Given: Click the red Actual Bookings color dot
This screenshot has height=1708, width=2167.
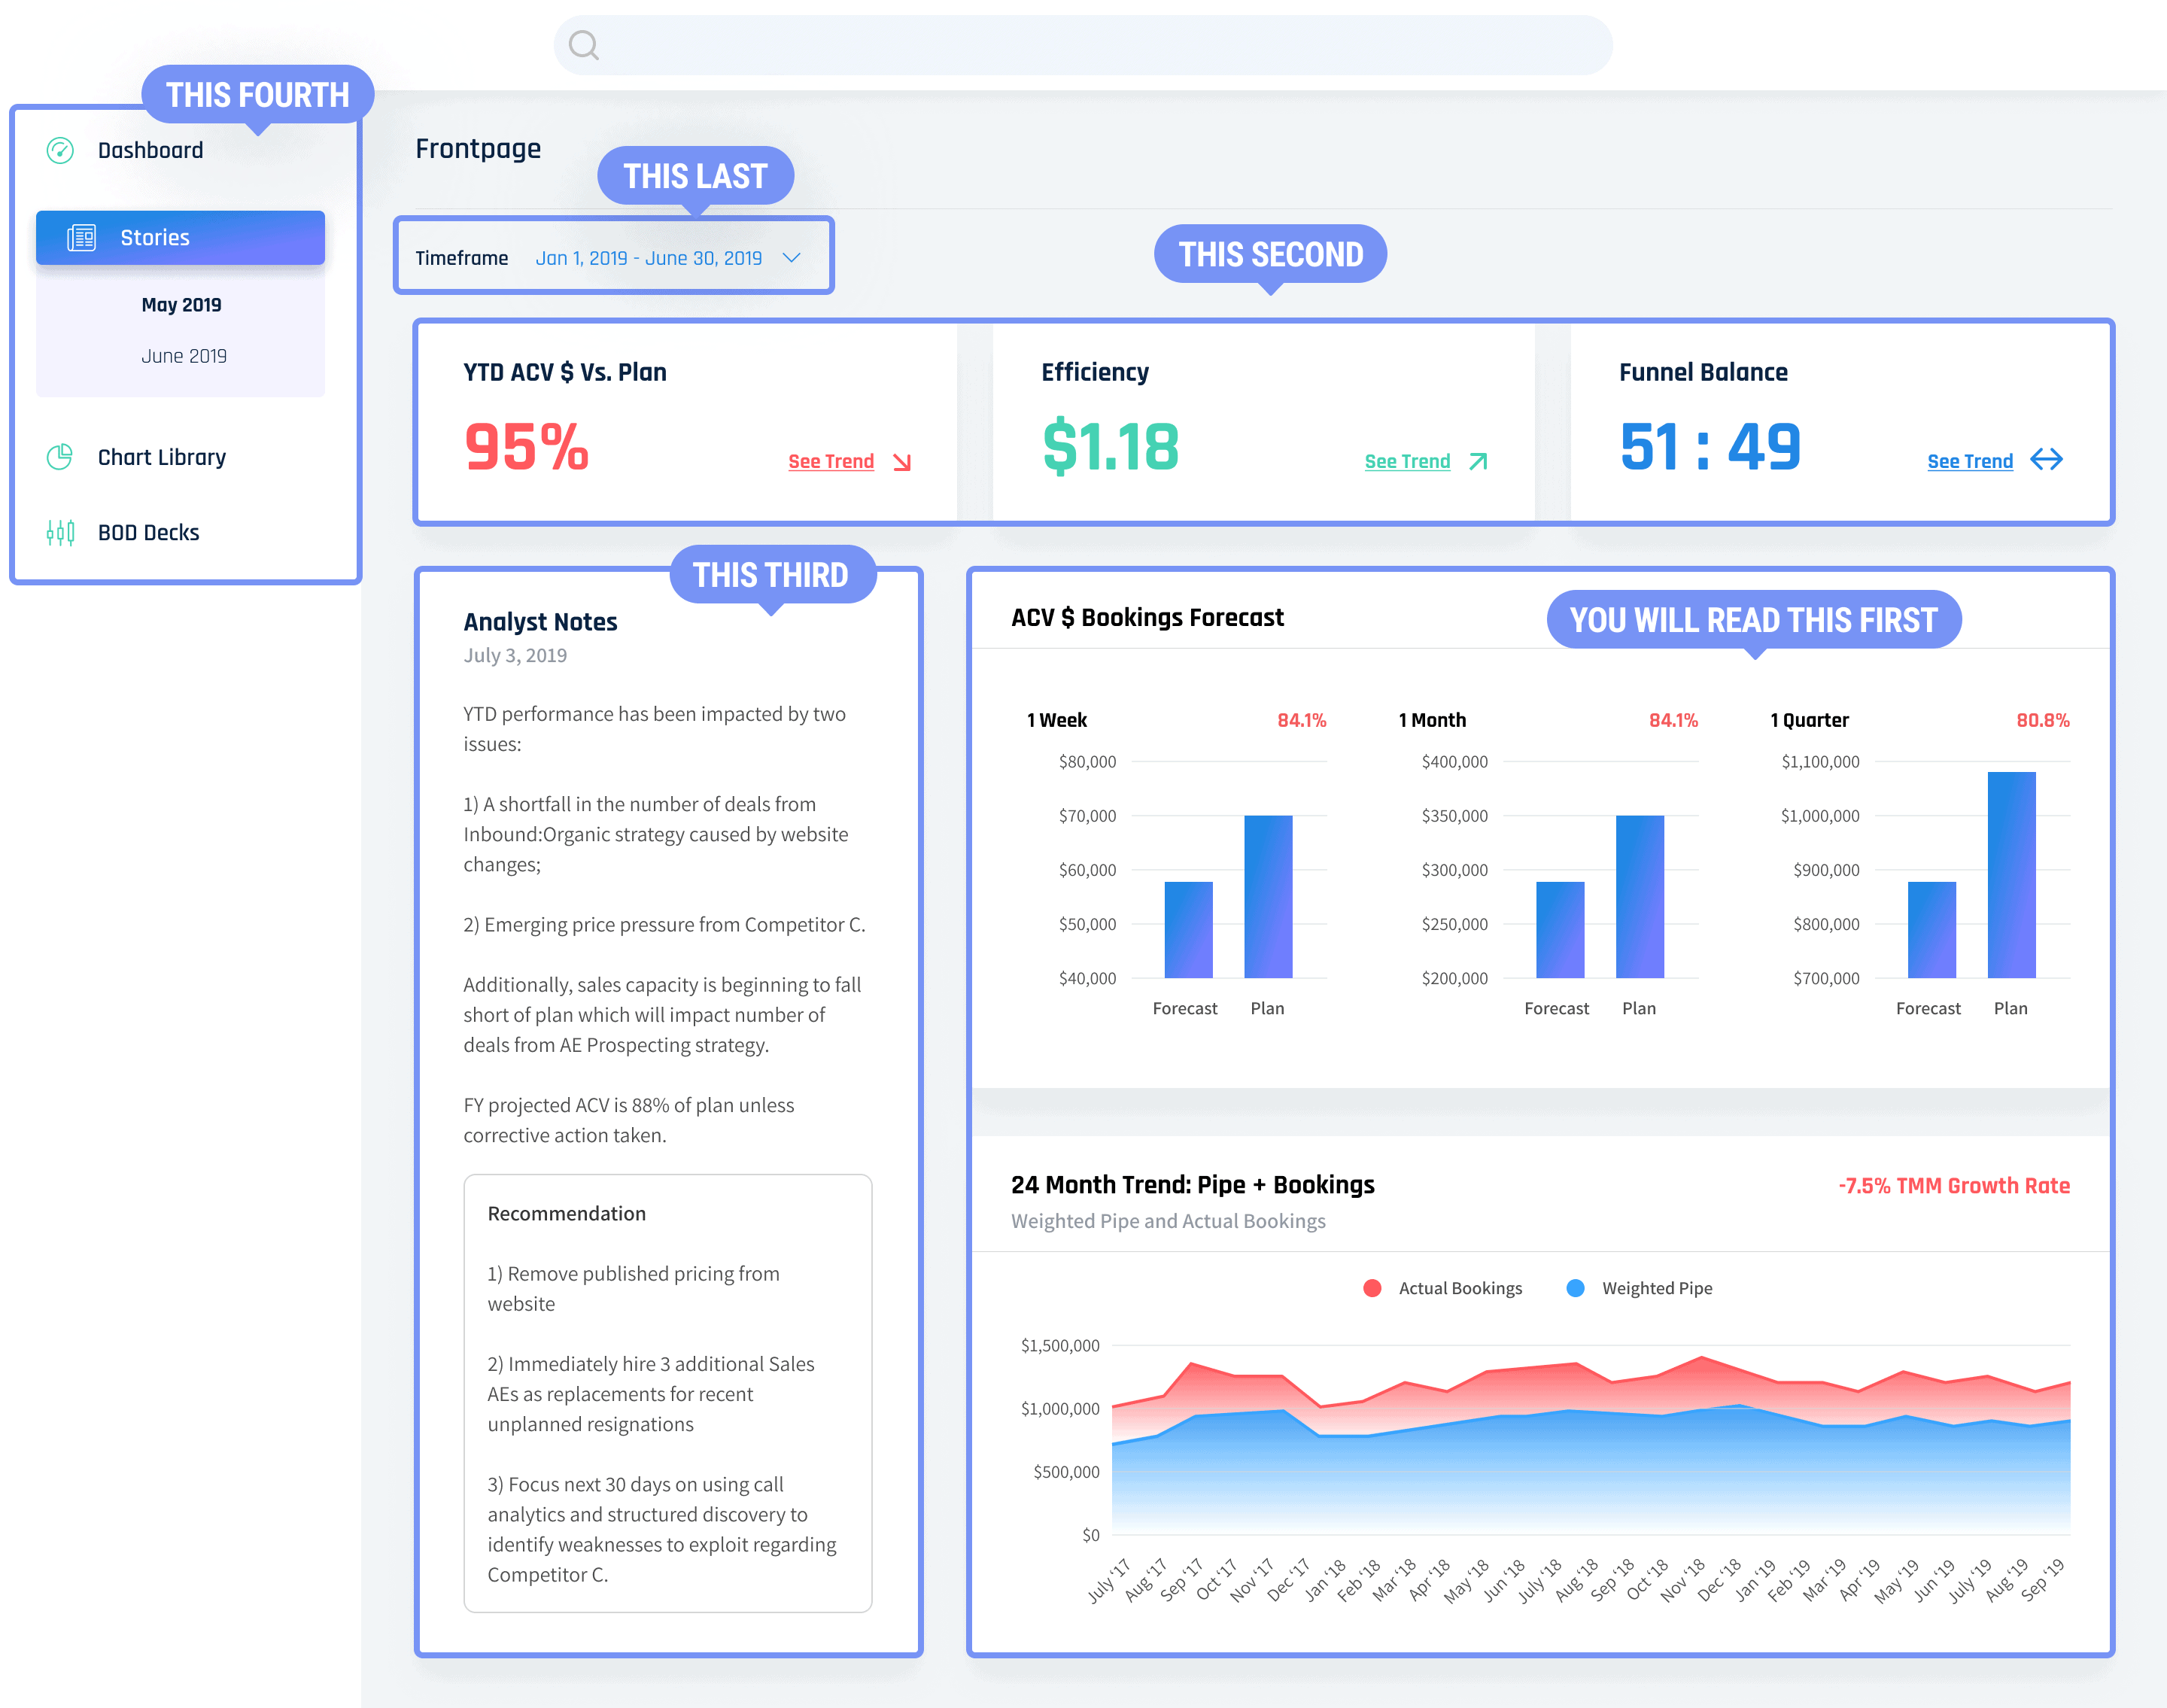Looking at the screenshot, I should point(1372,1288).
